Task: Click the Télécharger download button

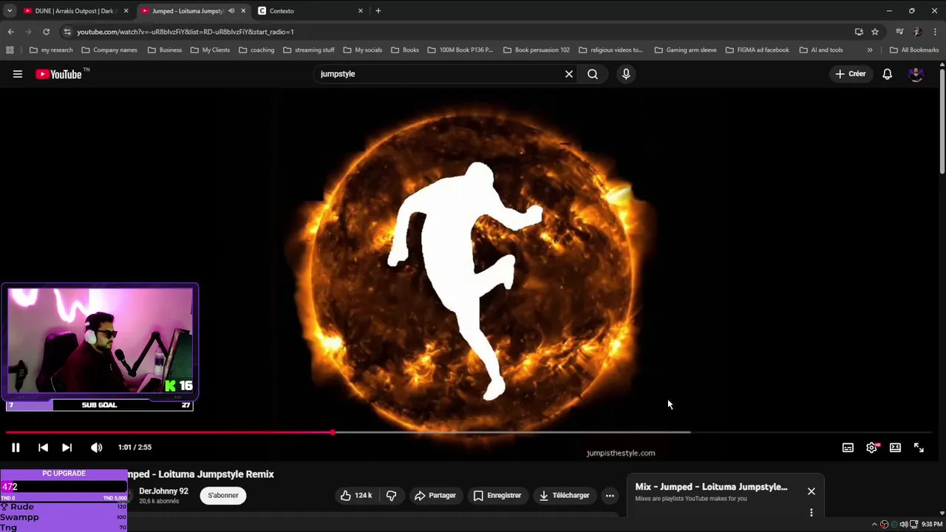Action: pos(563,495)
